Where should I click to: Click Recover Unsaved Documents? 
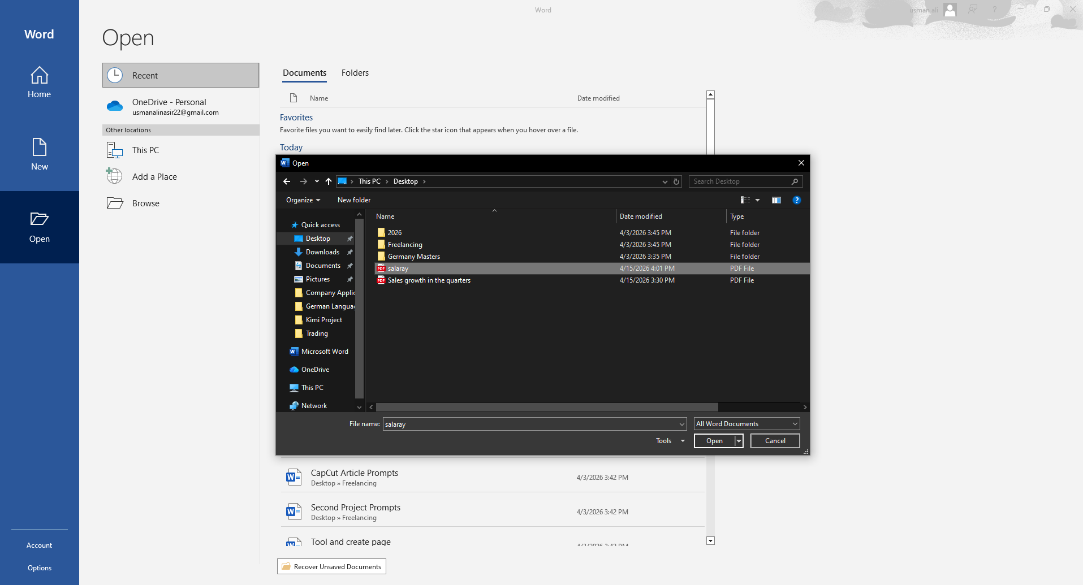[x=331, y=566]
